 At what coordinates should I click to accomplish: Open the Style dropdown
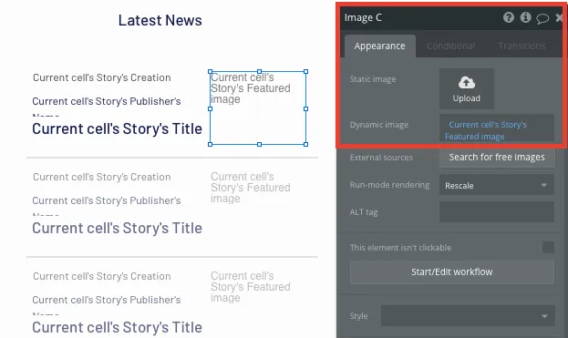click(468, 316)
